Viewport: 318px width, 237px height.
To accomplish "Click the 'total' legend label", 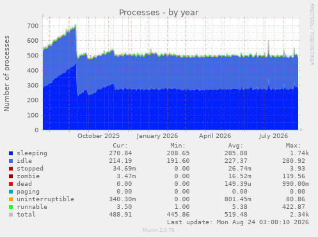I will pyautogui.click(x=26, y=215).
